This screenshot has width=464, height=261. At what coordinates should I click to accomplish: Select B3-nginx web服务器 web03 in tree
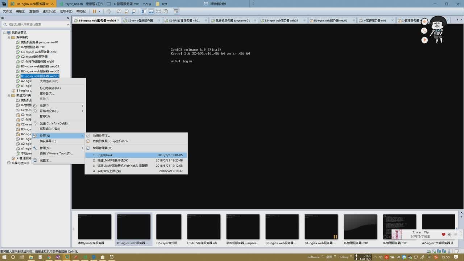40,66
